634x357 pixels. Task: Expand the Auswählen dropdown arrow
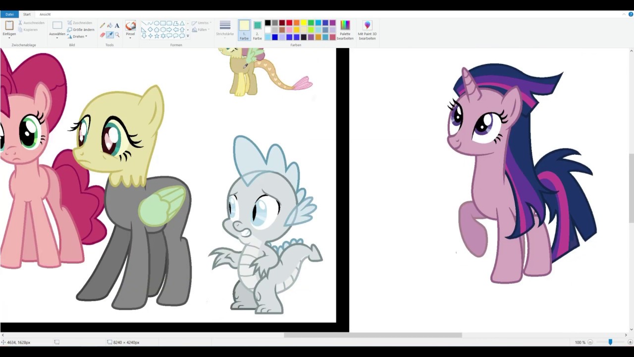pyautogui.click(x=57, y=38)
